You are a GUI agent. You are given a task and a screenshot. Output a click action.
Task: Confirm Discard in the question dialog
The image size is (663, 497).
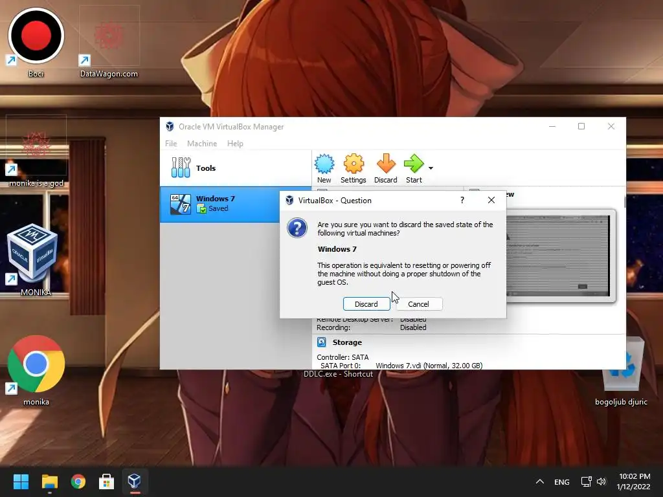pyautogui.click(x=366, y=304)
